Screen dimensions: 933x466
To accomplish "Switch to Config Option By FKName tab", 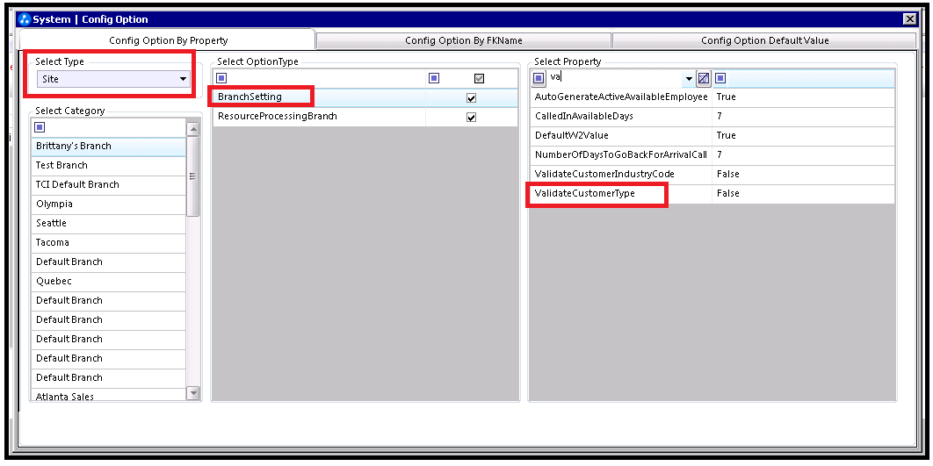I will click(x=464, y=40).
